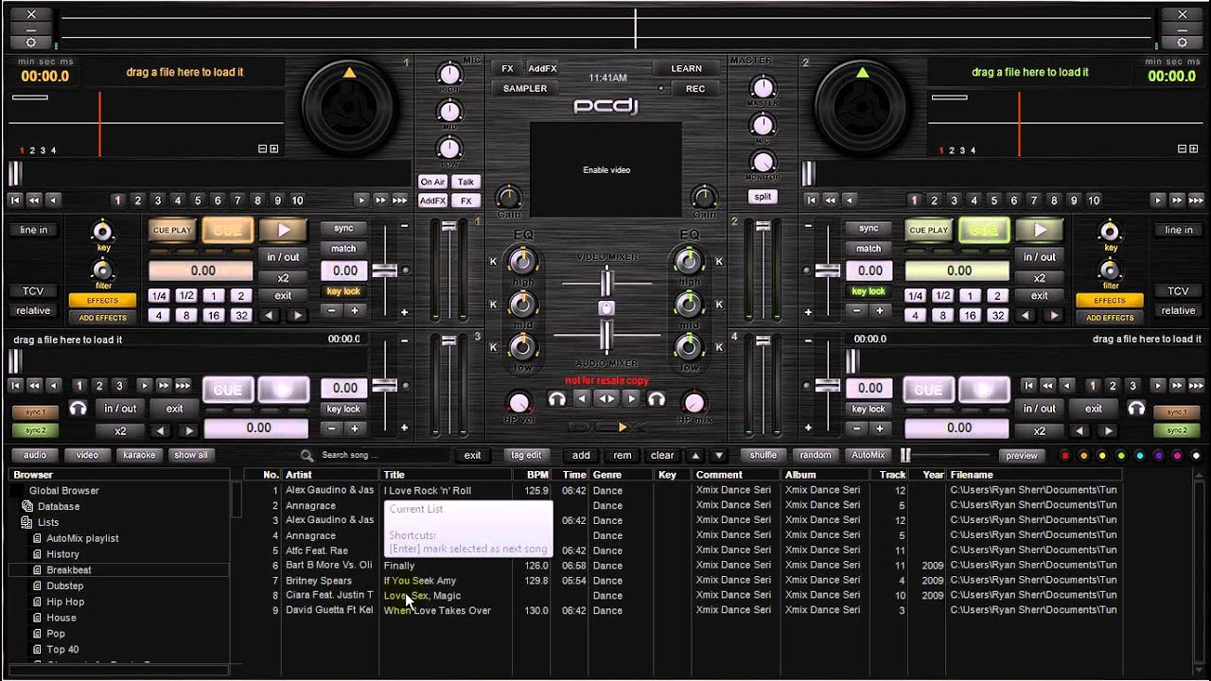
Task: Click the left headphone cue icon in the mixer
Action: point(556,399)
